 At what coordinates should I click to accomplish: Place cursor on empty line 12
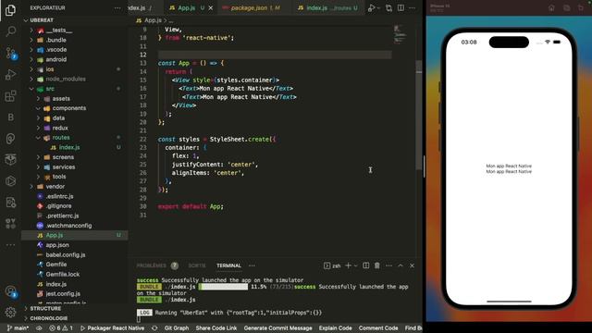(x=275, y=55)
